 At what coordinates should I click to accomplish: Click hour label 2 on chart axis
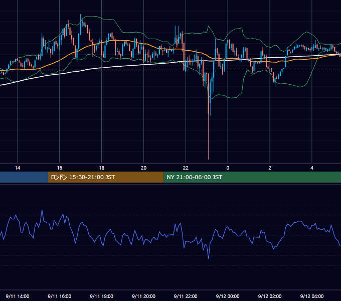[x=270, y=168]
